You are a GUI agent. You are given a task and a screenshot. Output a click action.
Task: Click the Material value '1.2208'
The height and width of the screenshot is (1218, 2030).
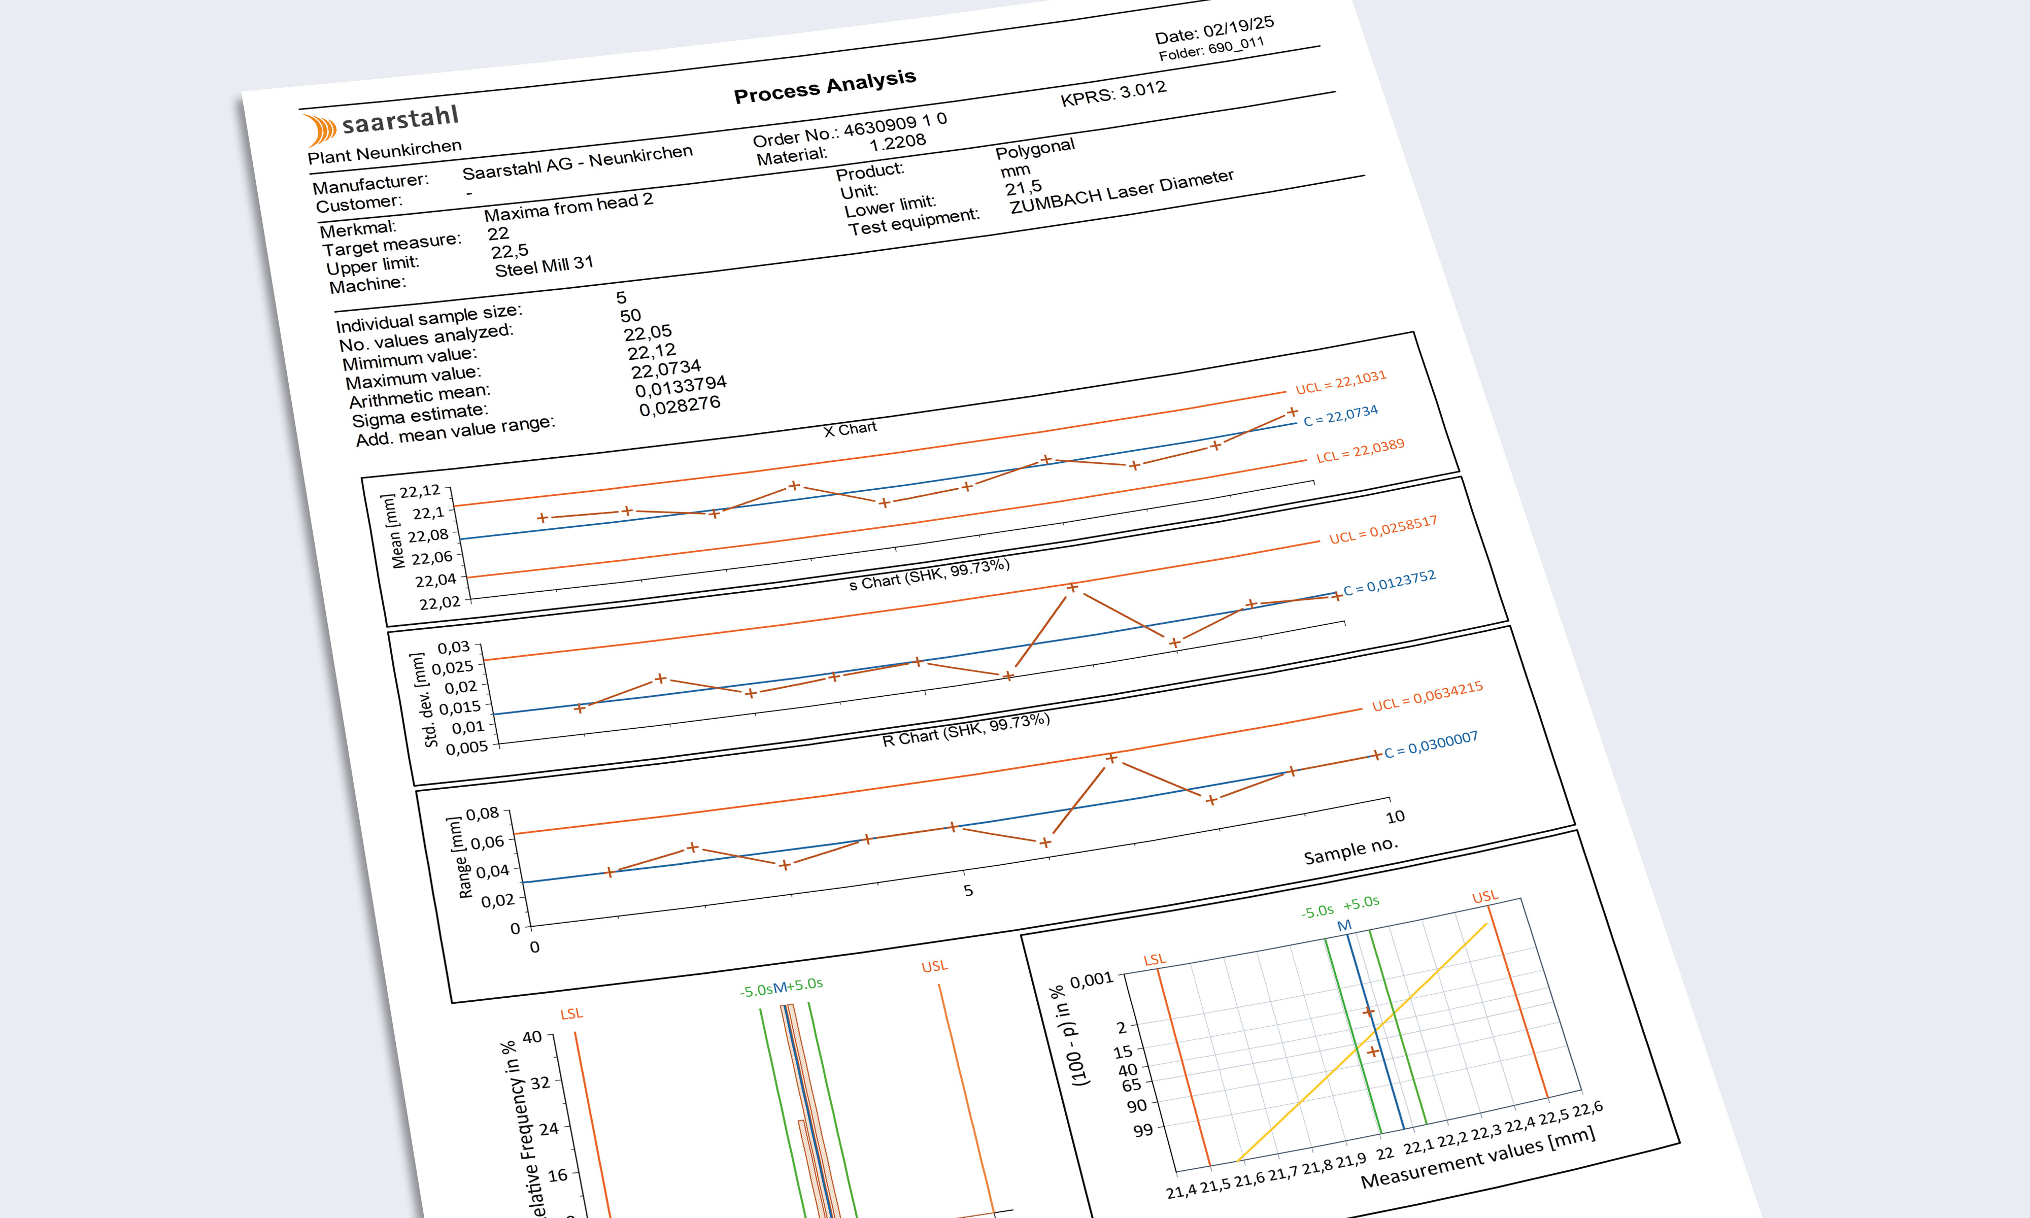point(898,144)
